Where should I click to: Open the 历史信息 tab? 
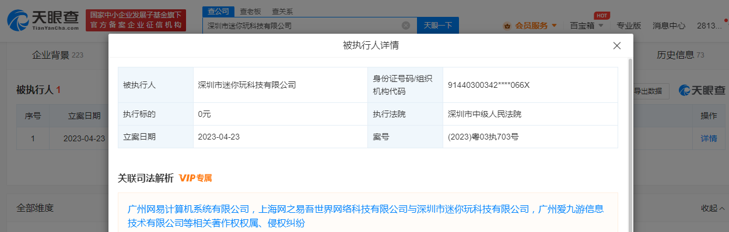click(681, 55)
